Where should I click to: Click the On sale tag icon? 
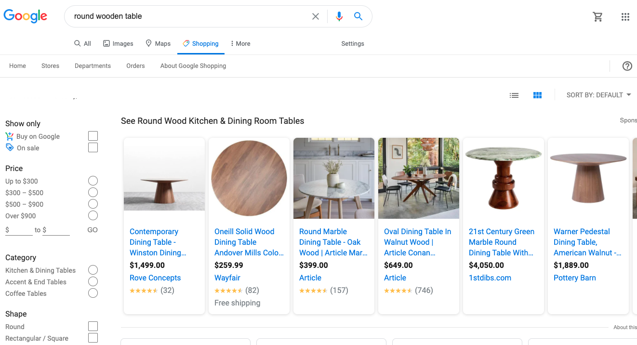coord(10,147)
